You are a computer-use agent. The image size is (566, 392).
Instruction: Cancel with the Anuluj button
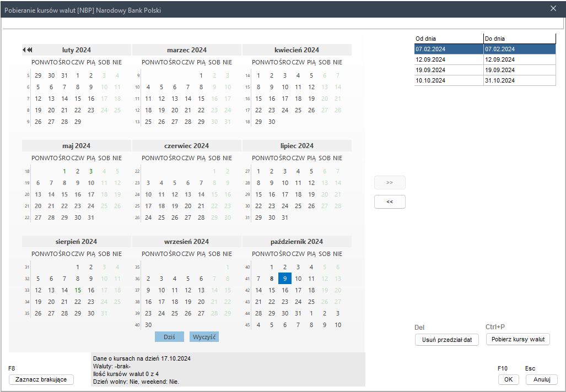[x=541, y=379]
